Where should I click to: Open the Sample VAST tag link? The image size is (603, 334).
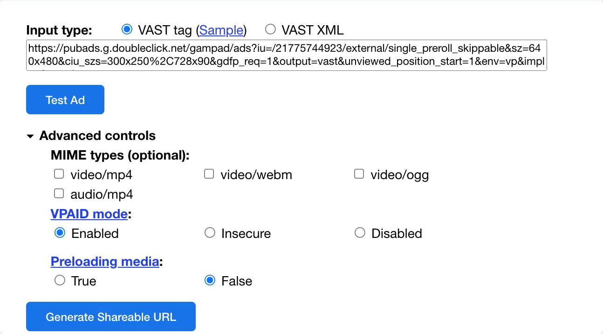point(221,30)
